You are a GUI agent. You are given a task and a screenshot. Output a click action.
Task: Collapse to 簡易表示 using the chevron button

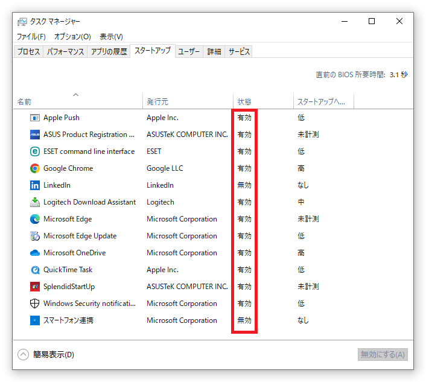pos(23,355)
